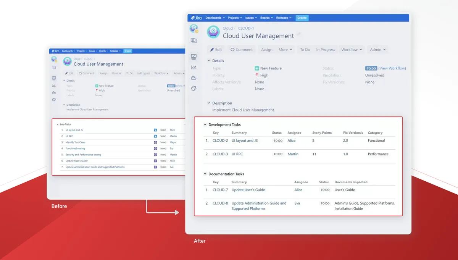Open the CLOUD-3 issue key link

tap(220, 154)
